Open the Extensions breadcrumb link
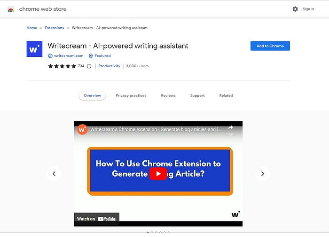 pos(55,28)
